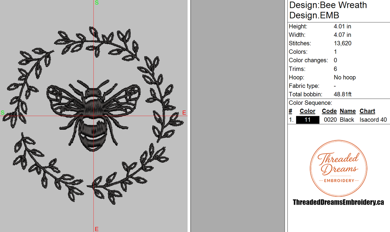This screenshot has height=232, width=390.
Task: Click the "Name" column header
Action: point(348,111)
